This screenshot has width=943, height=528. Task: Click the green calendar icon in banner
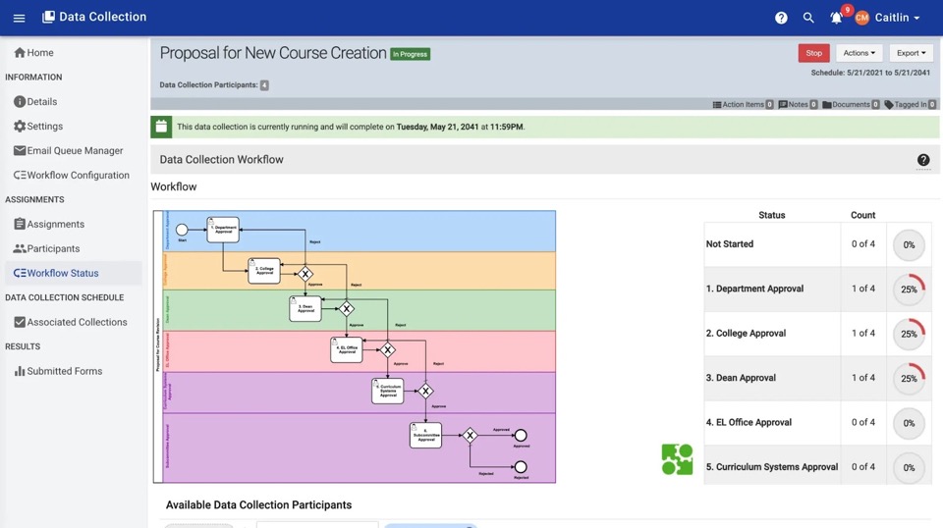tap(161, 127)
